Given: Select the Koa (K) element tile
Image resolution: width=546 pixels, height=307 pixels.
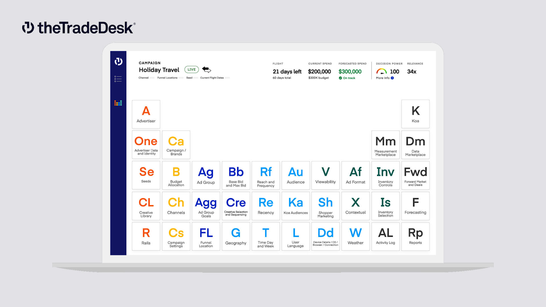Looking at the screenshot, I should (x=415, y=114).
